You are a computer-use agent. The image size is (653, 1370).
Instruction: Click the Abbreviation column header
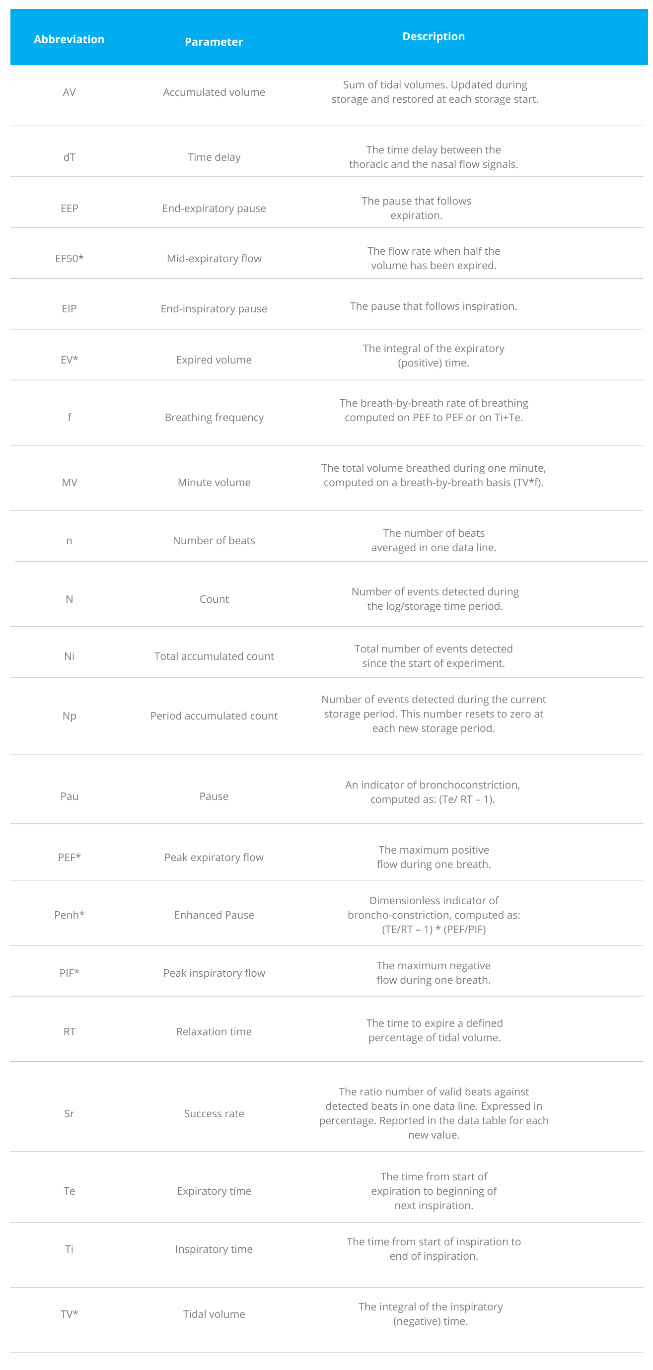click(x=69, y=39)
